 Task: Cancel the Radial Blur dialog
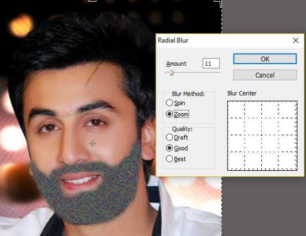click(265, 75)
